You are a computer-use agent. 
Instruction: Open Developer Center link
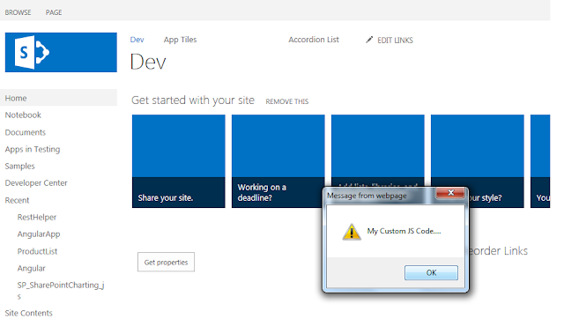coord(36,182)
